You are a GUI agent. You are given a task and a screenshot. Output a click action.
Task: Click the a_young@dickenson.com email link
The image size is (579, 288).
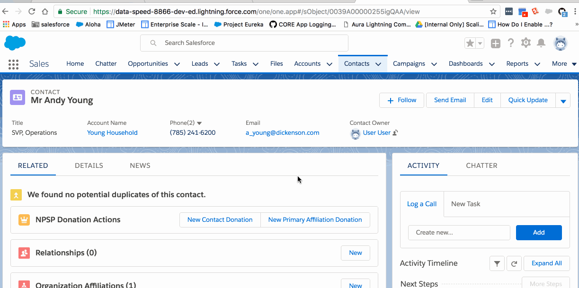coord(283,133)
